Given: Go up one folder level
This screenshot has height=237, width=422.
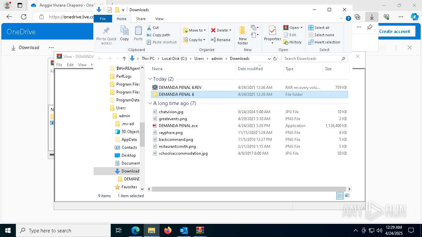Looking at the screenshot, I should click(124, 59).
